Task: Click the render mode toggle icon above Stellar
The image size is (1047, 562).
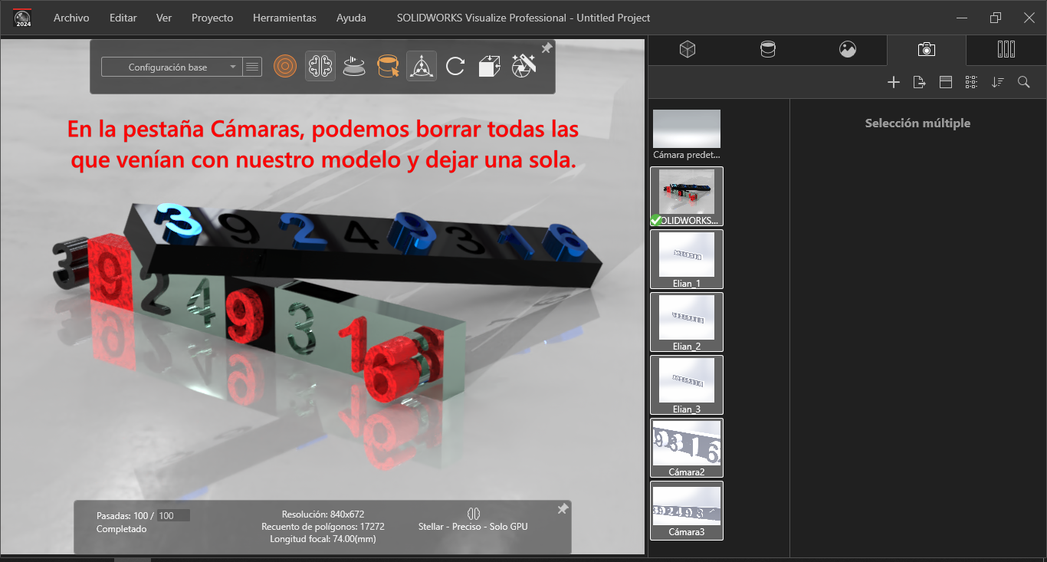Action: [x=473, y=514]
